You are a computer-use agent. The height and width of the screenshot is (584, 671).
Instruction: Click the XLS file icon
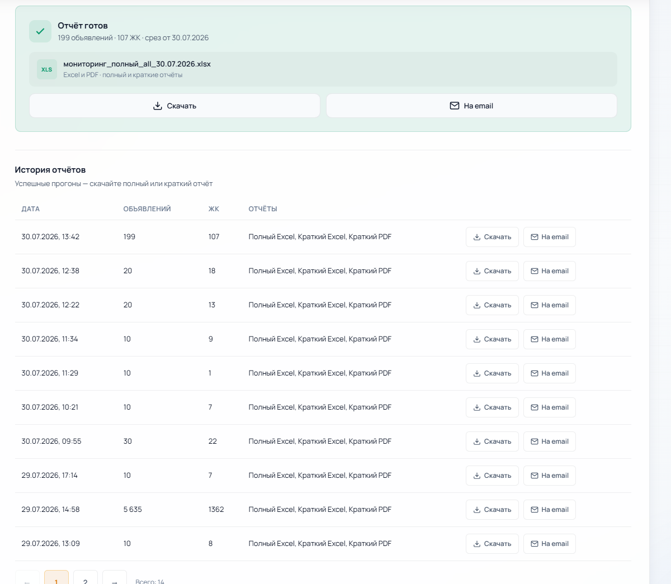(x=47, y=69)
